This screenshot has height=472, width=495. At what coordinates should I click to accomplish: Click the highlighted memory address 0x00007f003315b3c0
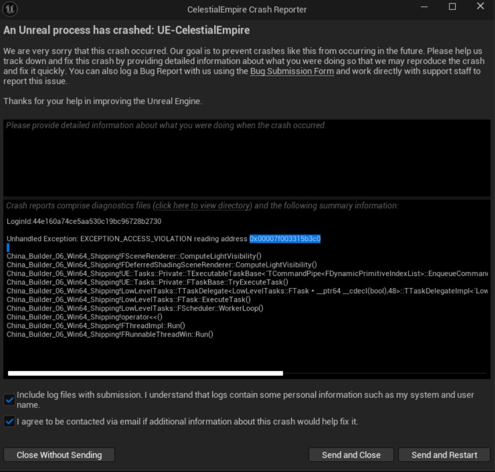pos(285,239)
